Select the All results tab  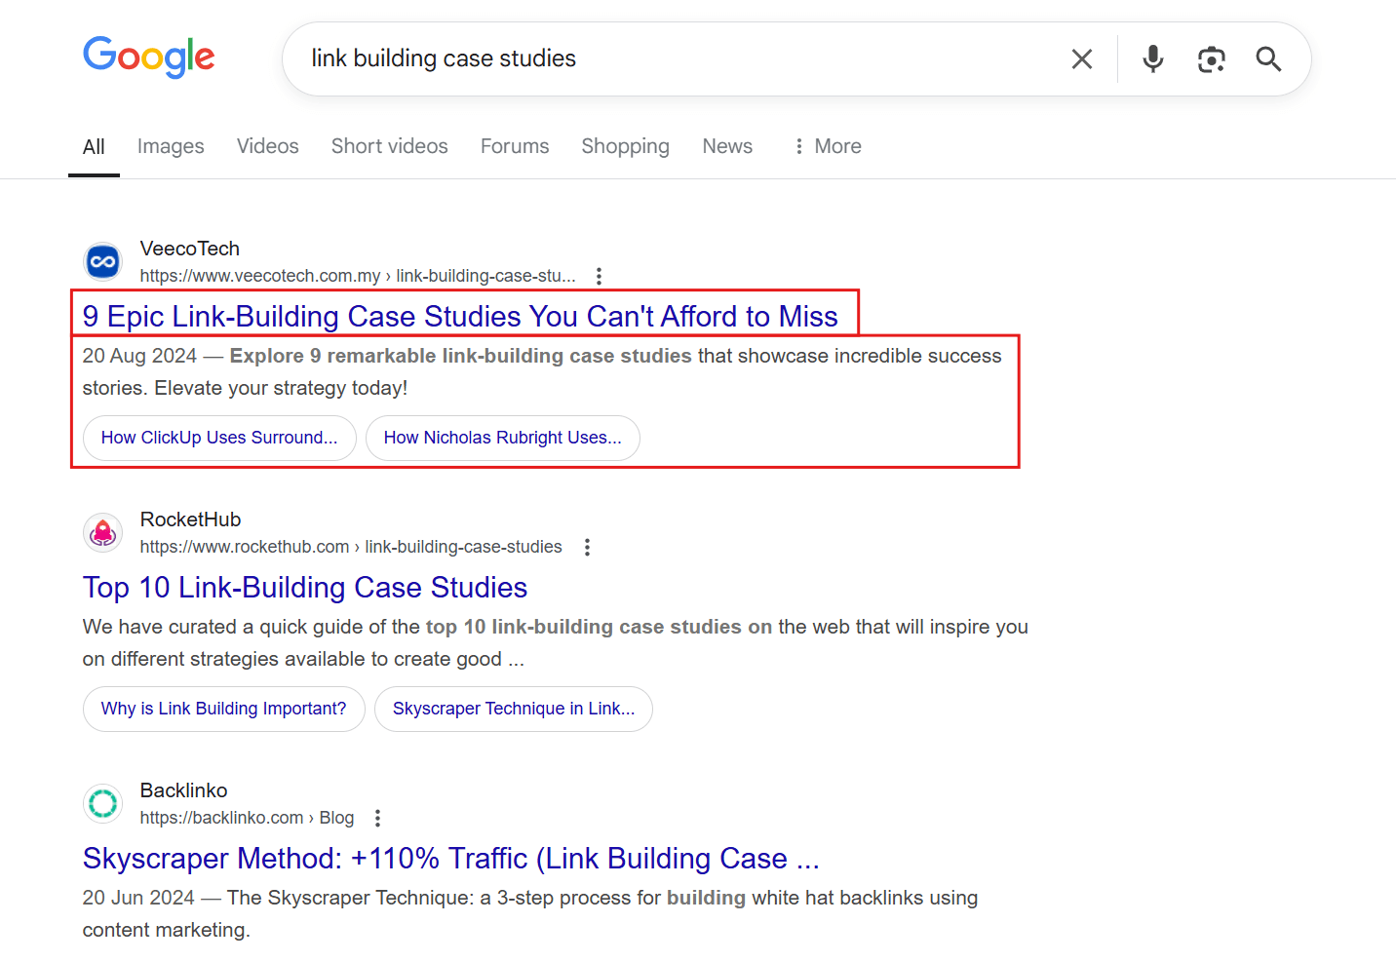pos(94,147)
